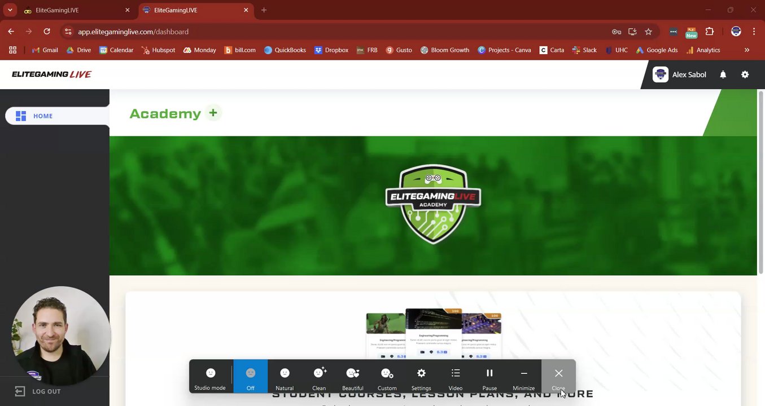Image resolution: width=765 pixels, height=406 pixels.
Task: Click the Chrome profile avatar
Action: pyautogui.click(x=736, y=32)
